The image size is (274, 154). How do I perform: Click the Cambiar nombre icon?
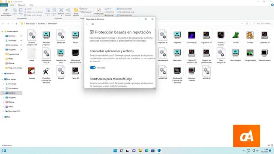tap(68, 10)
